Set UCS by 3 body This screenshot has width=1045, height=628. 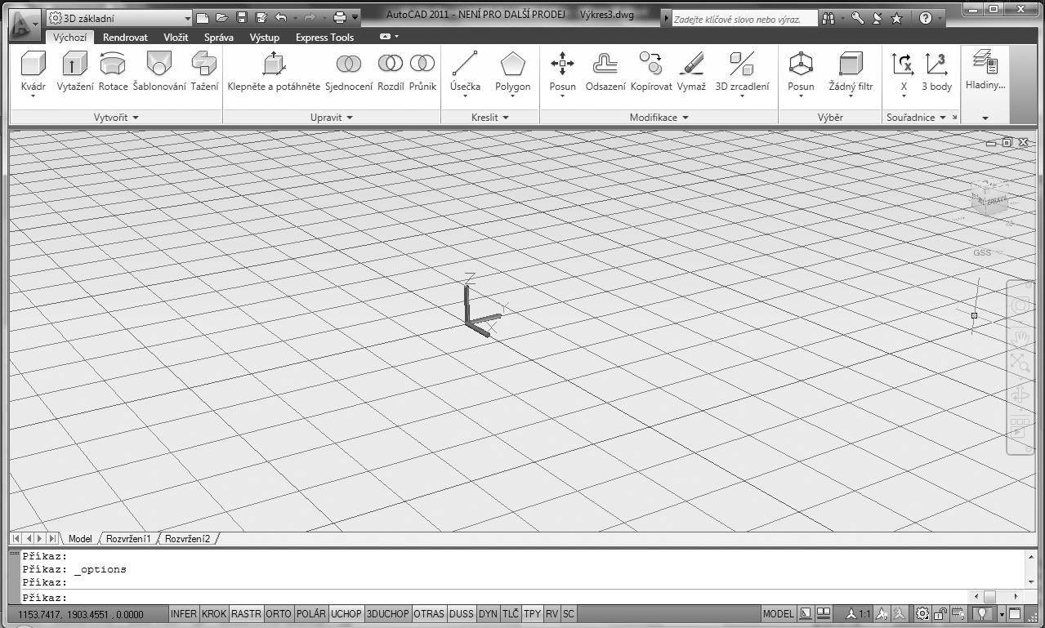(x=936, y=72)
